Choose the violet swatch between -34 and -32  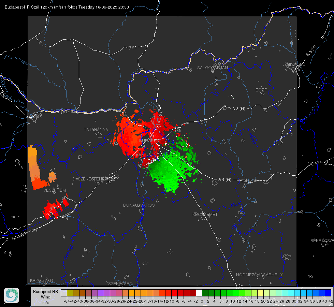[x=101, y=293]
